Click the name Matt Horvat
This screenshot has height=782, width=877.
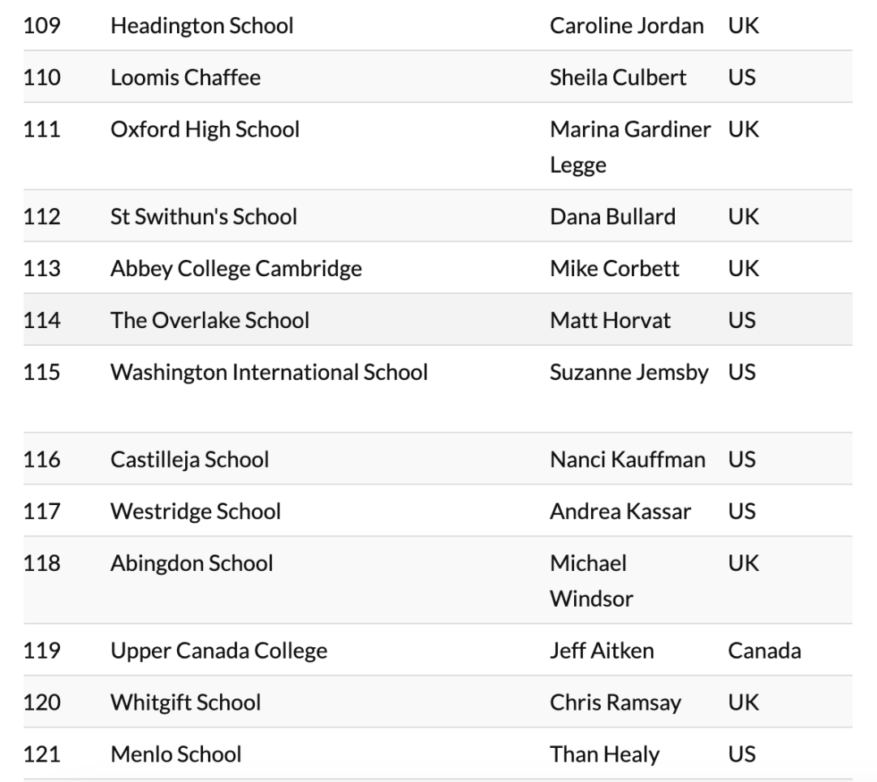[x=610, y=321]
